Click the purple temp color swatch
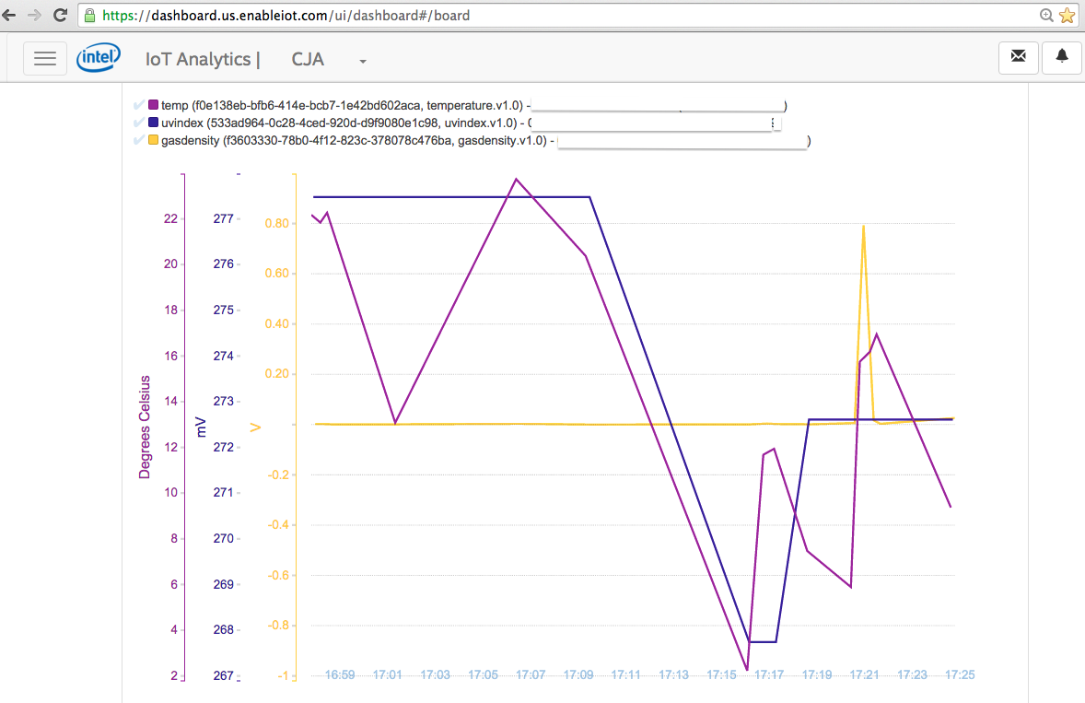Screen dimensions: 1085x703 point(154,105)
